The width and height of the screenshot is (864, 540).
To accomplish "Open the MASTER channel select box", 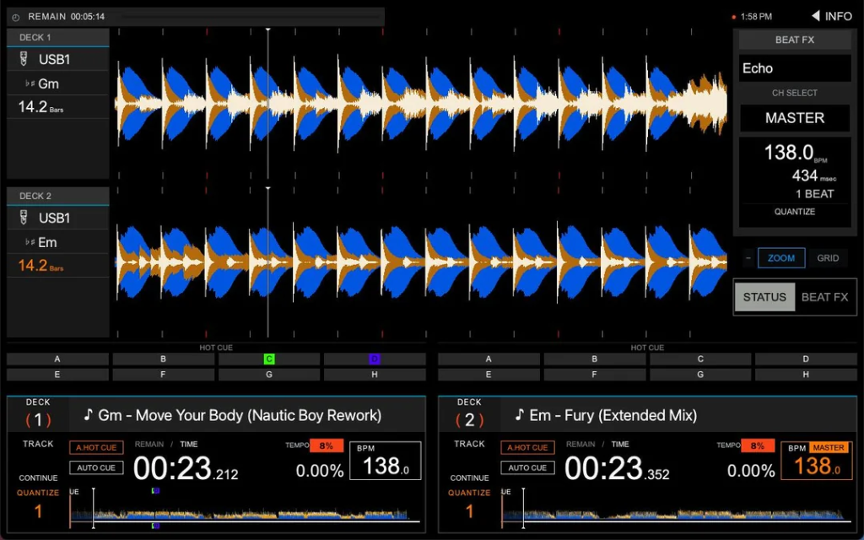I will (x=795, y=118).
